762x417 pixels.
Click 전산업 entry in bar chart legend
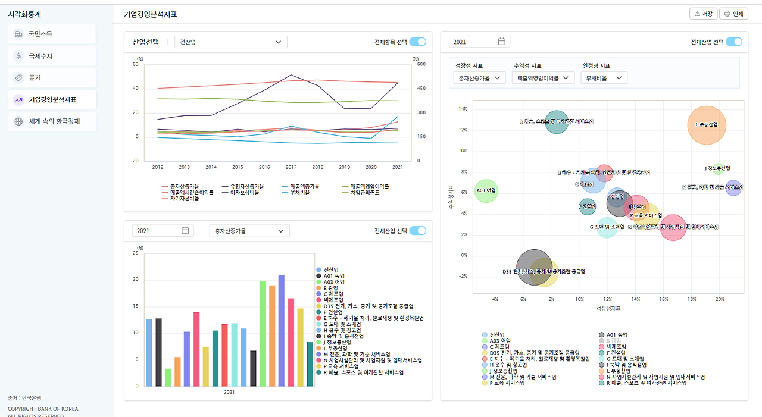click(x=327, y=269)
